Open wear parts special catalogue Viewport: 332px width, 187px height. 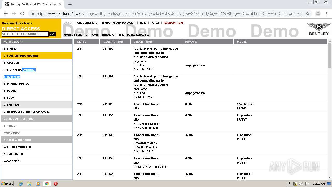coord(36,161)
